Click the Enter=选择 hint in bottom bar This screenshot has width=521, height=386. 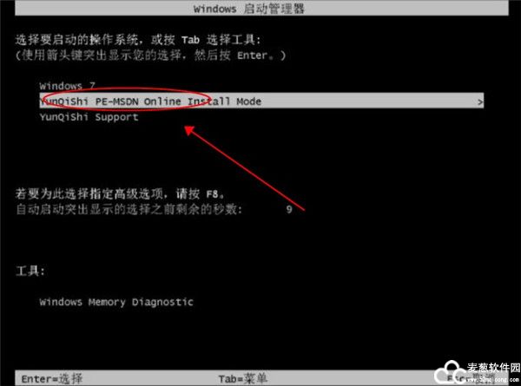[52, 379]
